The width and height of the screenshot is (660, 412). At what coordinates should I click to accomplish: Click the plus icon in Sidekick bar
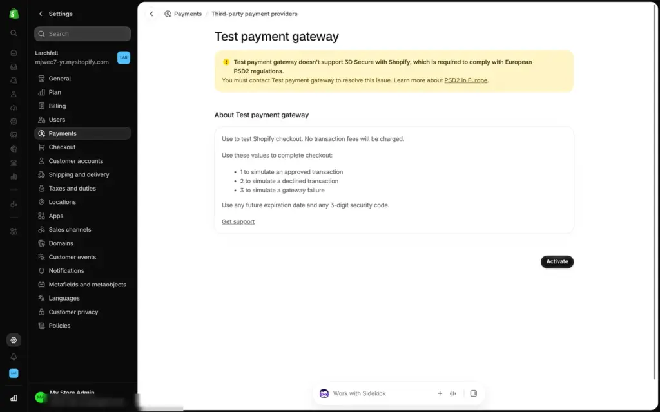tap(440, 393)
